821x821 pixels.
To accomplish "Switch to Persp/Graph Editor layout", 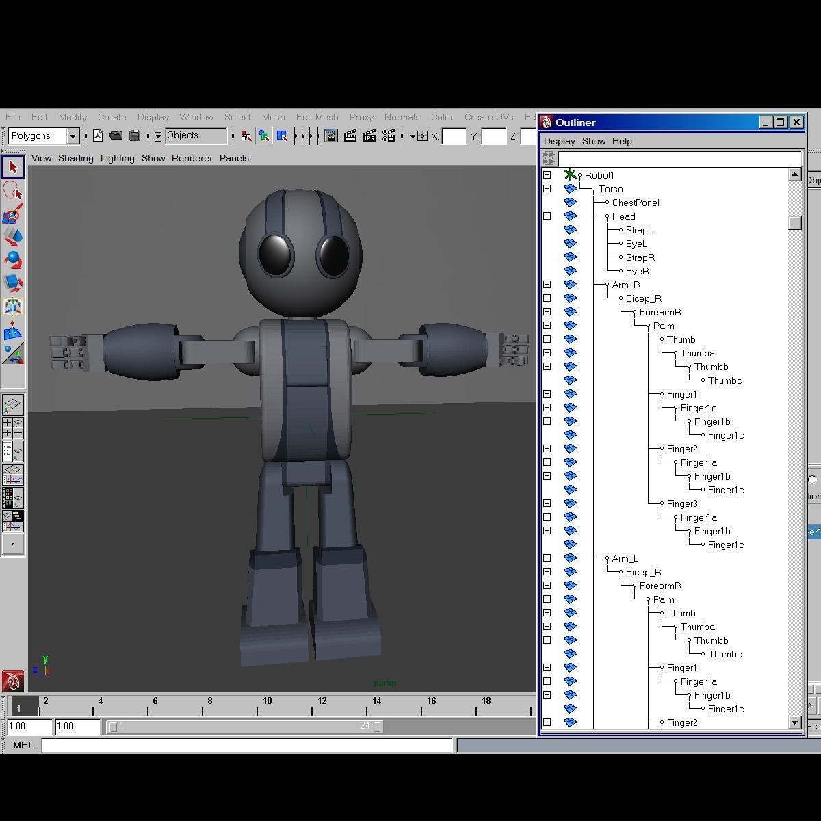I will click(x=13, y=475).
